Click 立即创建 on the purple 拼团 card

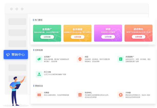108,37
